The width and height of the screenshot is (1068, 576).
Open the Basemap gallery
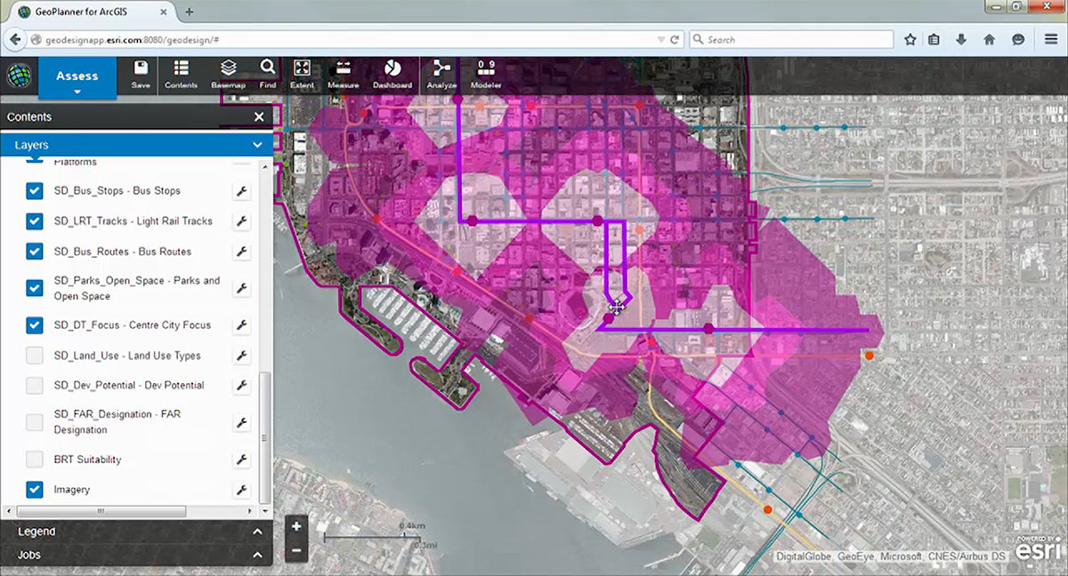click(x=228, y=75)
